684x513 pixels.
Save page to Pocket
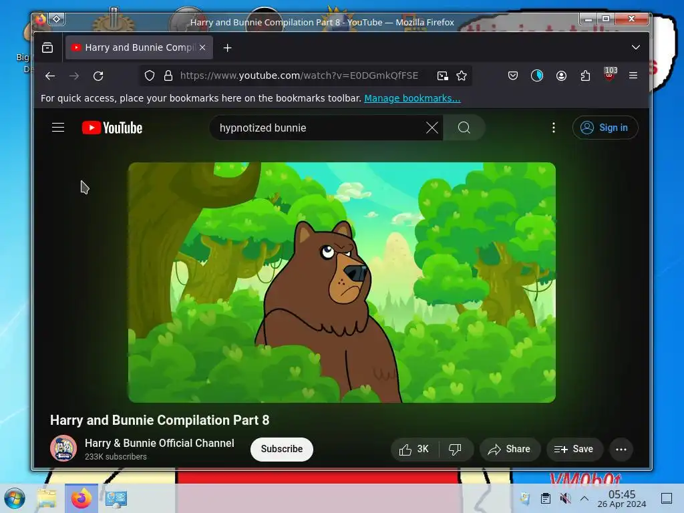coord(513,76)
